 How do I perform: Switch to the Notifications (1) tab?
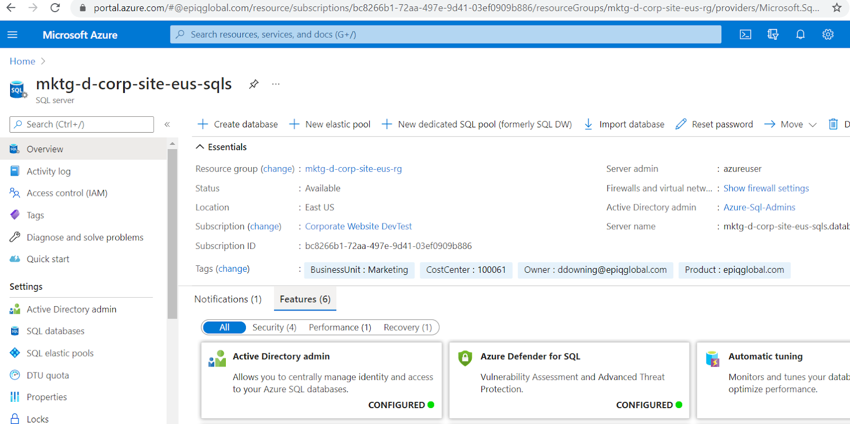[x=228, y=299]
